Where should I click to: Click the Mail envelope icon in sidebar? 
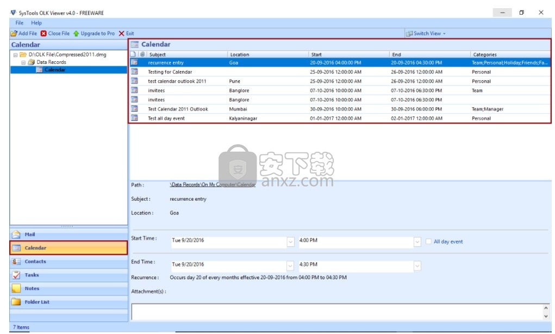click(x=16, y=234)
